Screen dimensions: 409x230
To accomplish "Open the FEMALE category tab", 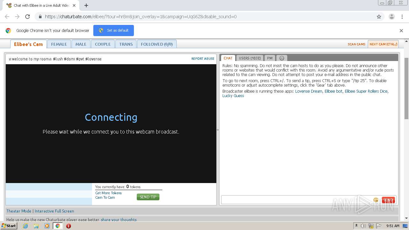I will click(59, 44).
